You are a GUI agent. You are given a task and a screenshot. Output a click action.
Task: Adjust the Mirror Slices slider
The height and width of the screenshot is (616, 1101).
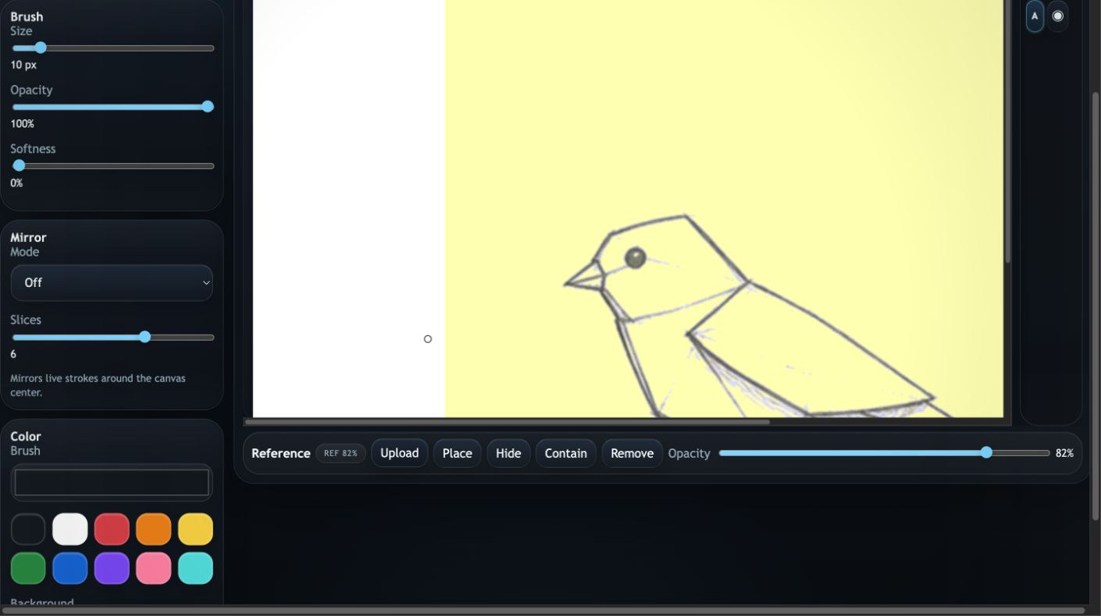112,337
